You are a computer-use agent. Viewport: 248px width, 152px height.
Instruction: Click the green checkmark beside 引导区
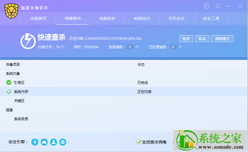(x=9, y=82)
